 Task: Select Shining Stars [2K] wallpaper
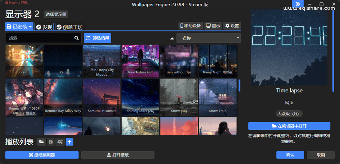[x=140, y=97]
